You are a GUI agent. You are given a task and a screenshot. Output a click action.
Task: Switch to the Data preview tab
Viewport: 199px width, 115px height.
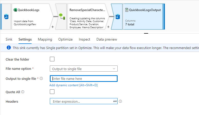pos(107,39)
